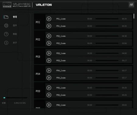Seek in P03_2.wav progress bar
The width and height of the screenshot is (137, 115).
[107, 61]
